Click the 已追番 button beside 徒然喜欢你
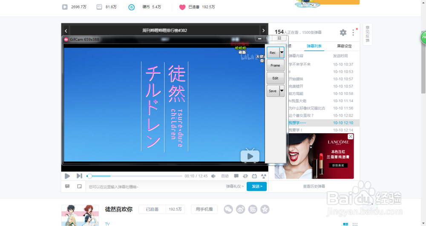426x226 pixels. point(152,209)
